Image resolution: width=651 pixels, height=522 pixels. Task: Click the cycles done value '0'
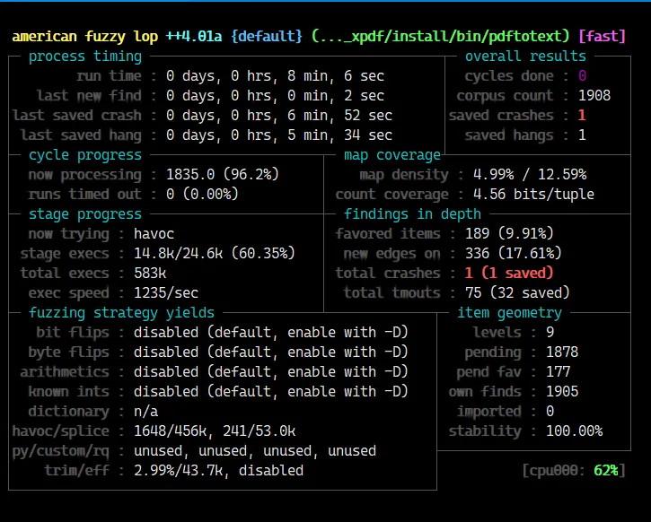582,76
